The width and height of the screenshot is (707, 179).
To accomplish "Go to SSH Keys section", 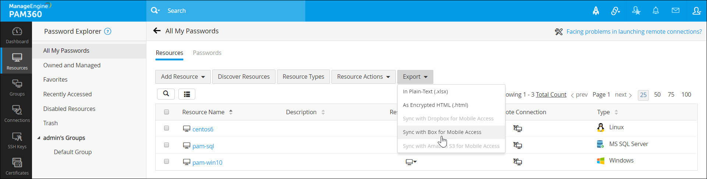I will (x=17, y=140).
